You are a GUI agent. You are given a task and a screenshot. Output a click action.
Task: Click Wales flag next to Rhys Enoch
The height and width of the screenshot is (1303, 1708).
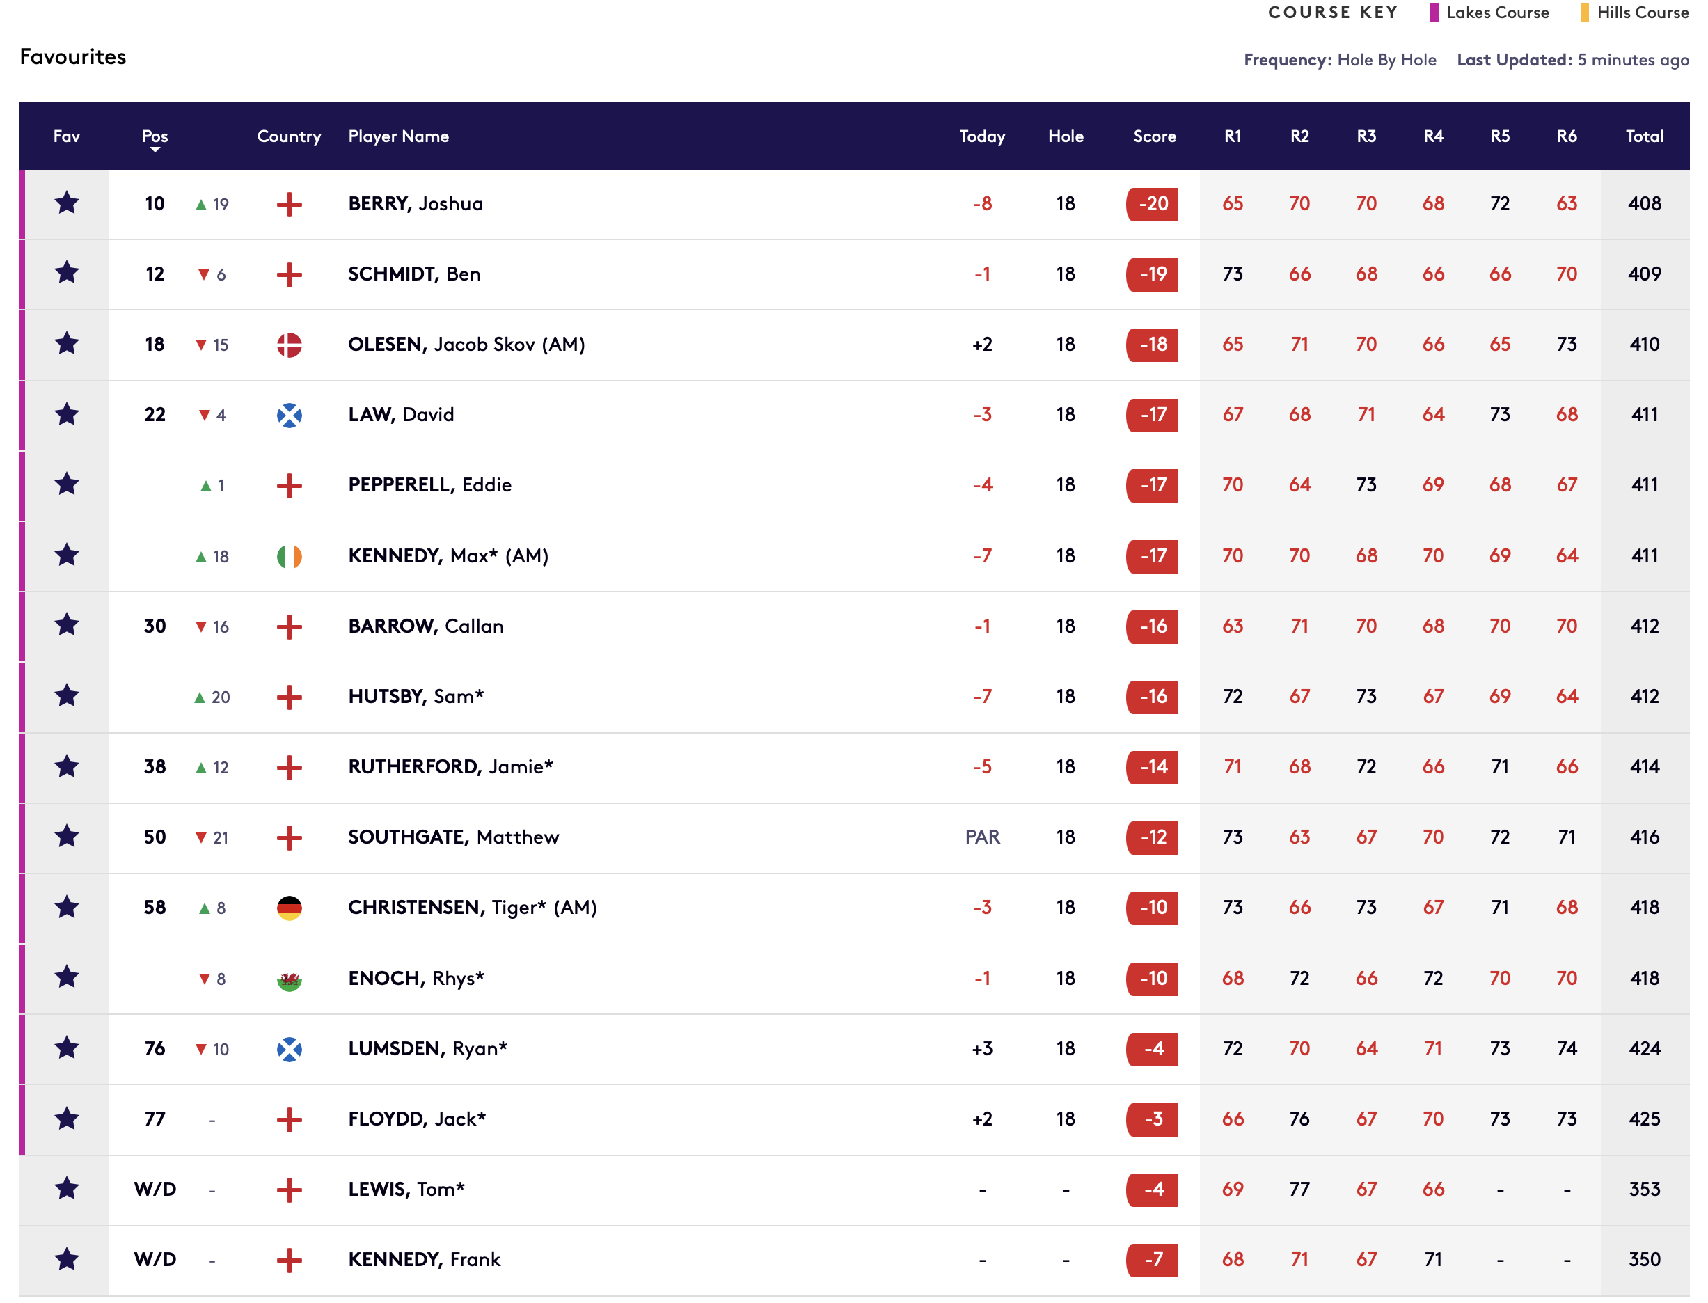tap(290, 979)
